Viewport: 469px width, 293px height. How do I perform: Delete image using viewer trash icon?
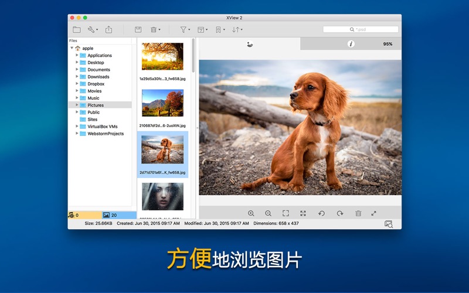coord(358,213)
